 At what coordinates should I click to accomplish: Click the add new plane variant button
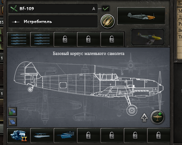(x=157, y=117)
